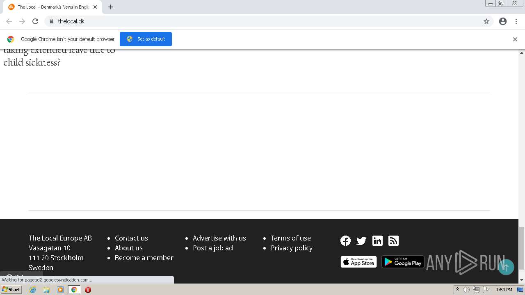
Task: Bookmark this page with the star
Action: pyautogui.click(x=486, y=21)
